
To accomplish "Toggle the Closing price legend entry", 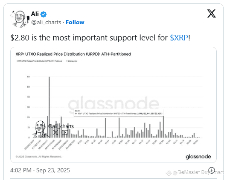I will pos(72,61).
